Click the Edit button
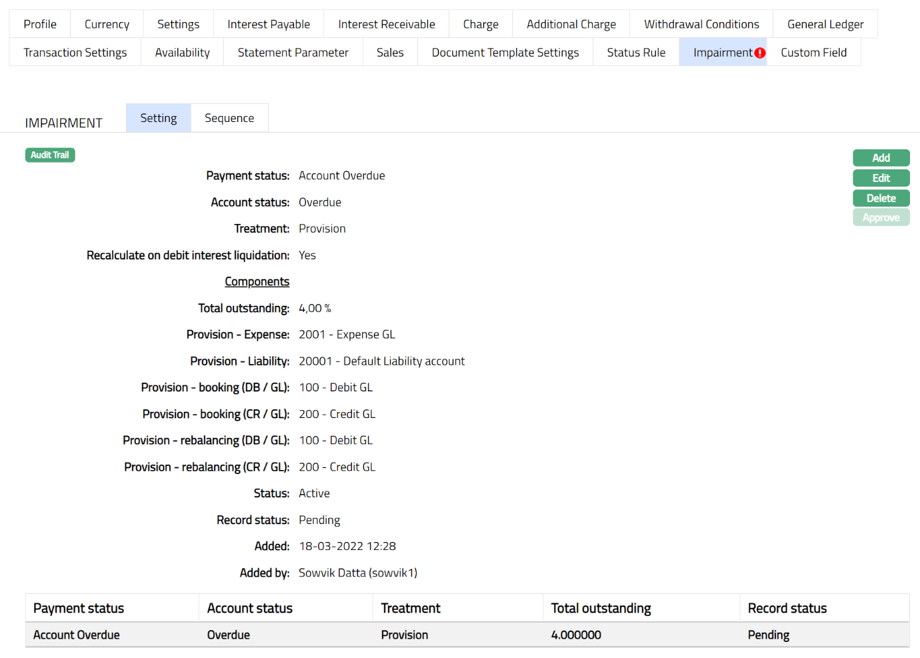 click(881, 178)
